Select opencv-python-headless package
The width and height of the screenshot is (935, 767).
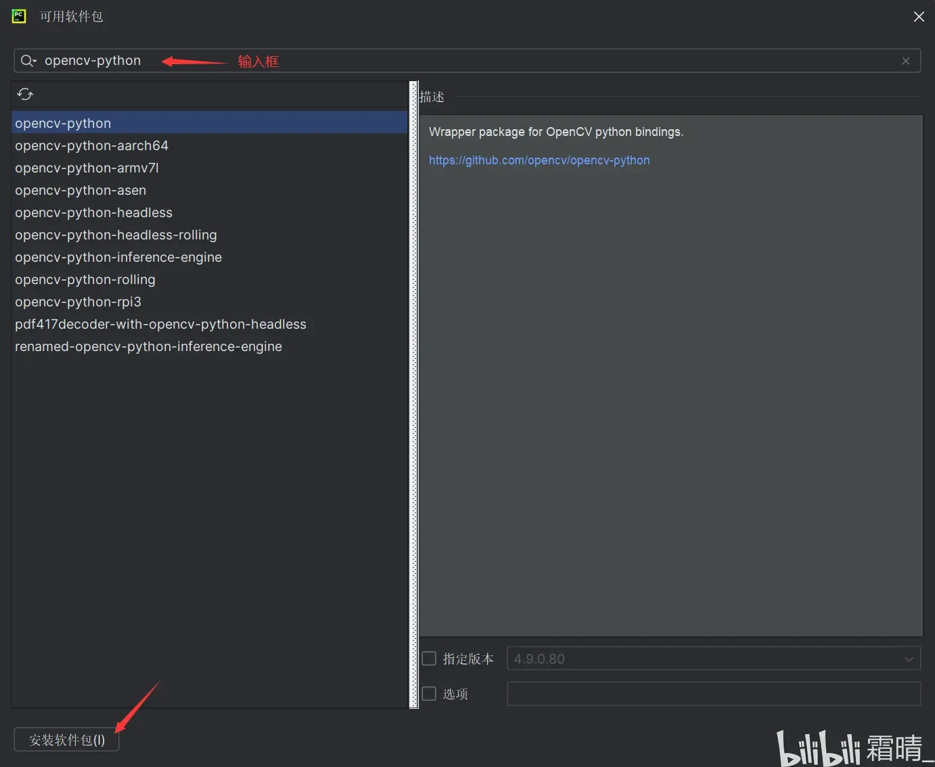[x=210, y=212]
